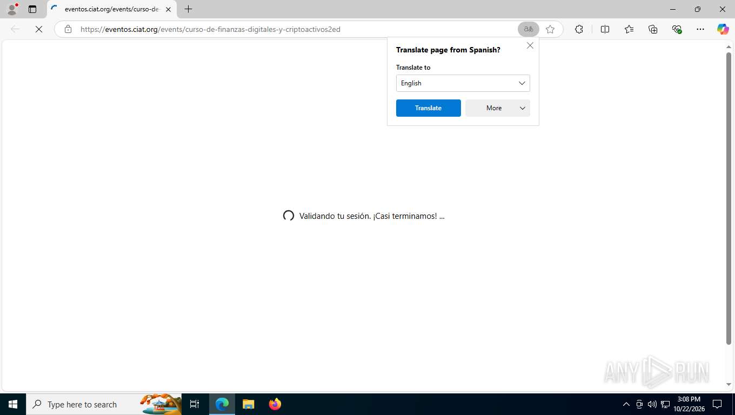735x415 pixels.
Task: Click the translate icon in address bar
Action: (x=529, y=29)
